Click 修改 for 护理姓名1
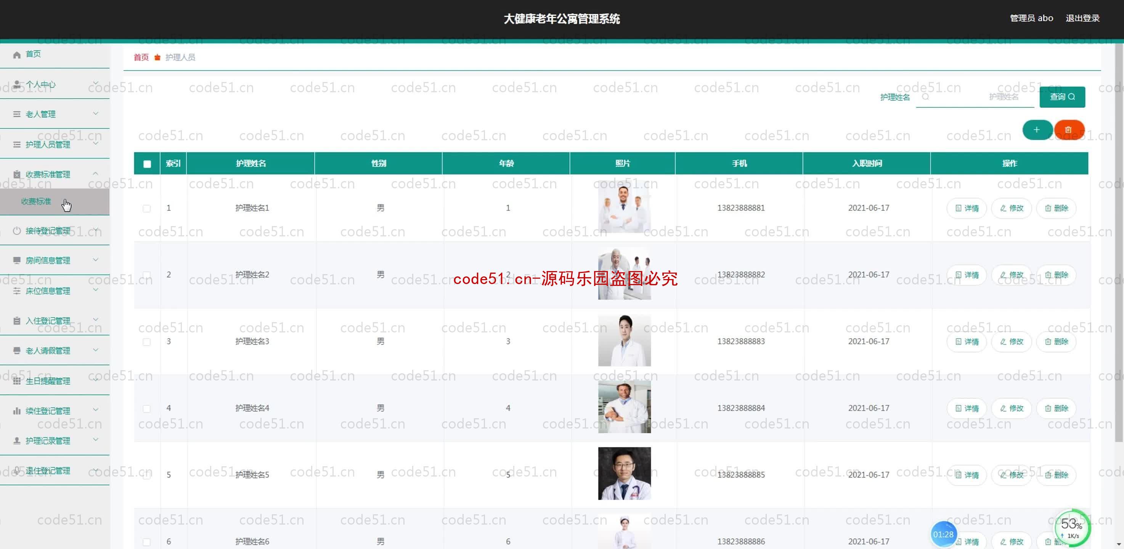The height and width of the screenshot is (549, 1124). tap(1012, 208)
